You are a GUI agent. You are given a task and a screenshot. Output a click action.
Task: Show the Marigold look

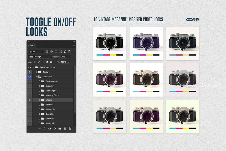coord(29,123)
